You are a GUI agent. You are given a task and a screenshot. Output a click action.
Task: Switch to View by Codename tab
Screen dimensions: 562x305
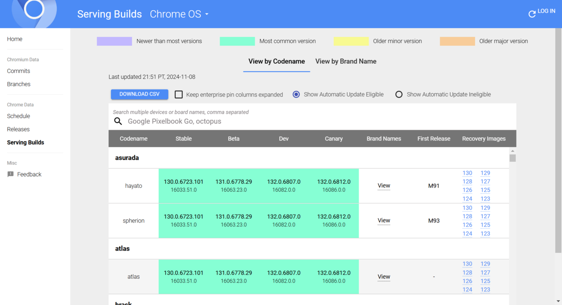(276, 61)
